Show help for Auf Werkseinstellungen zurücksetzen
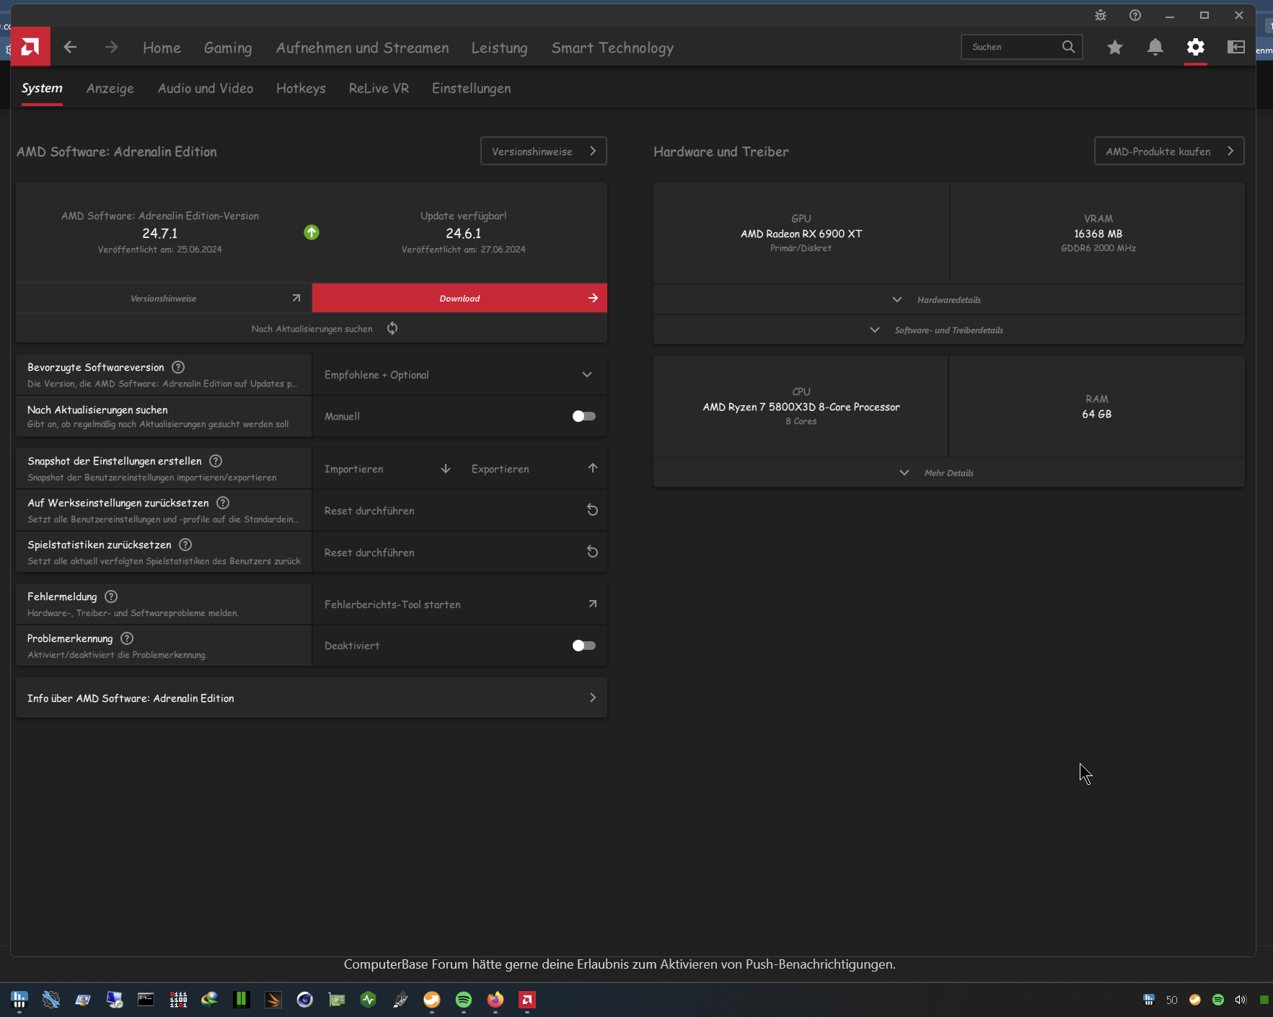The height and width of the screenshot is (1017, 1273). (x=223, y=503)
